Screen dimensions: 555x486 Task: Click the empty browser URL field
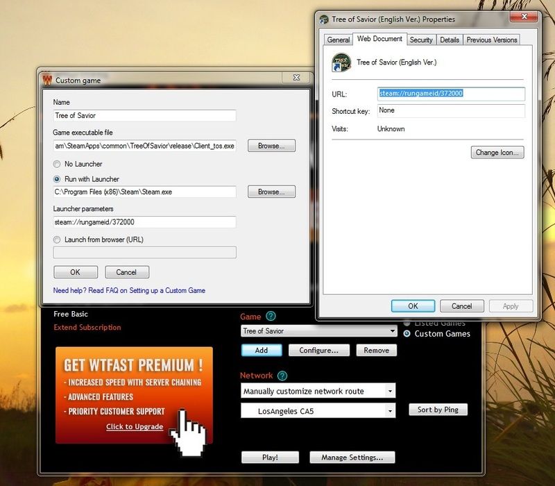(144, 252)
